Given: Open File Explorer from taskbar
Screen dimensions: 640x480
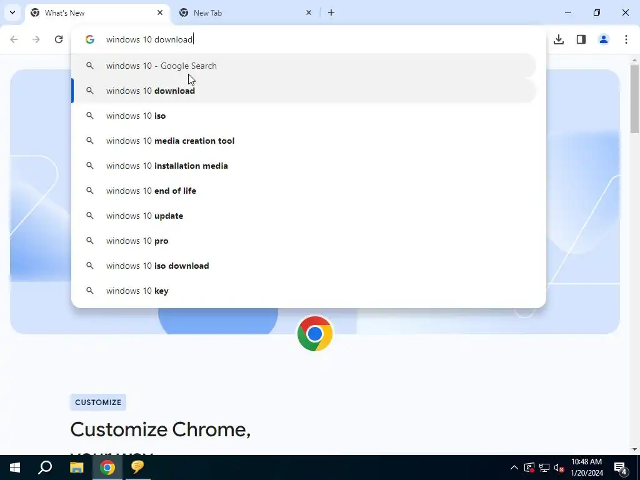Looking at the screenshot, I should pos(76,467).
